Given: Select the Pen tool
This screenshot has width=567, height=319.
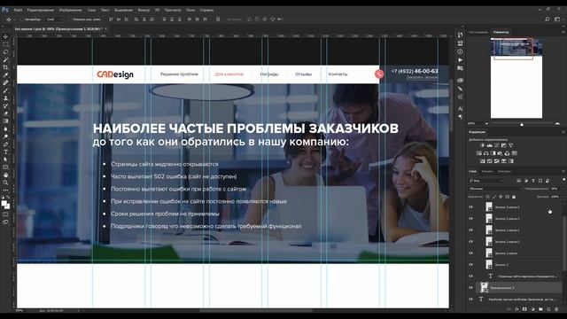Looking at the screenshot, I should [x=5, y=144].
